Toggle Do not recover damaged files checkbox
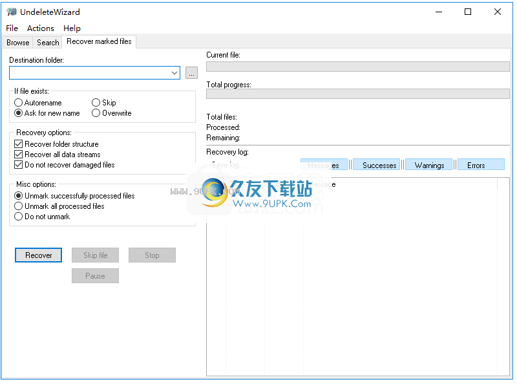This screenshot has height=386, width=517. click(65, 165)
